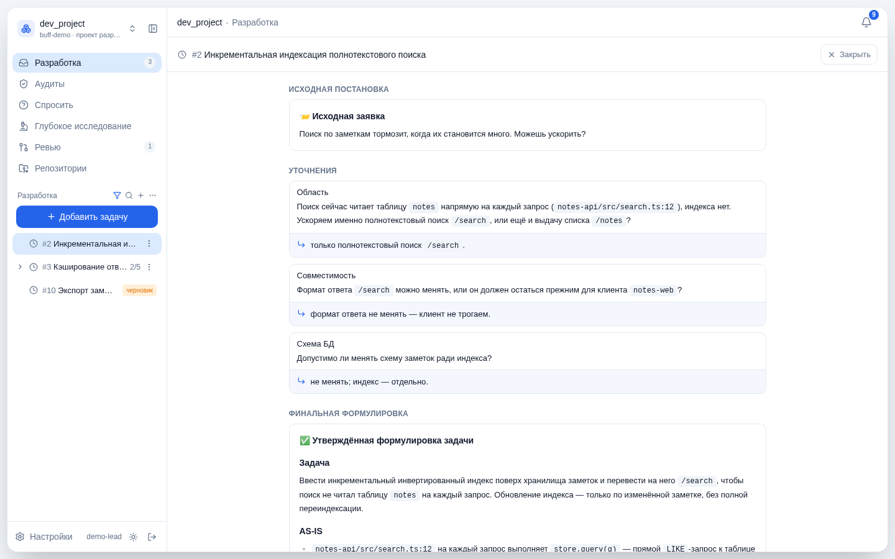Click the черновик badge on task #10
Image resolution: width=895 pixels, height=559 pixels.
click(x=139, y=290)
